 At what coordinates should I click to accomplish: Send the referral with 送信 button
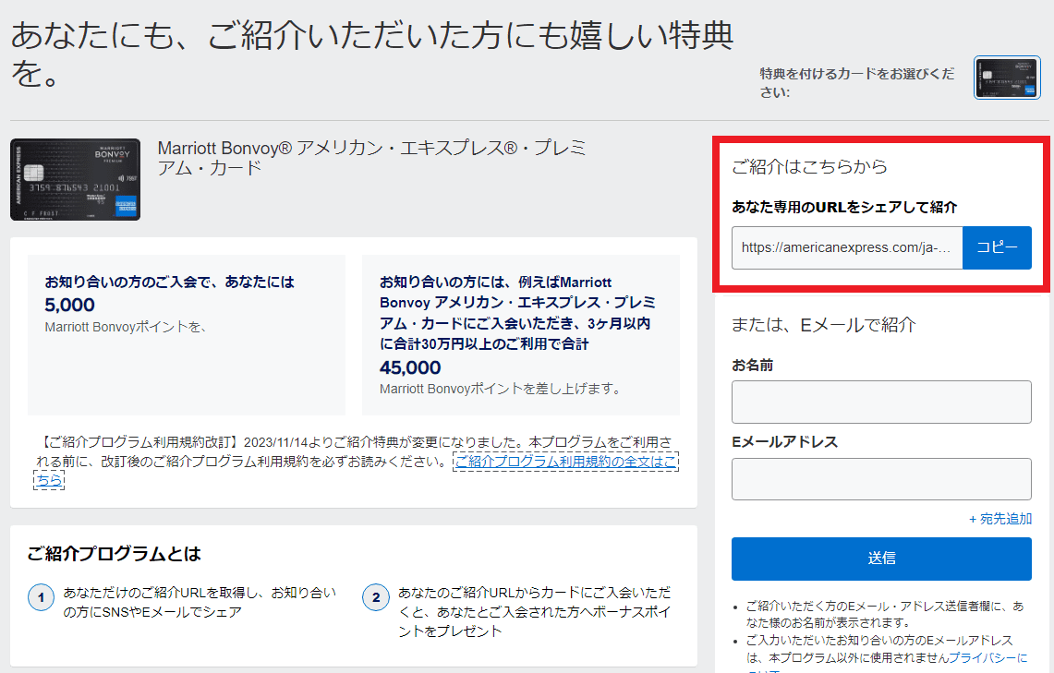(881, 559)
